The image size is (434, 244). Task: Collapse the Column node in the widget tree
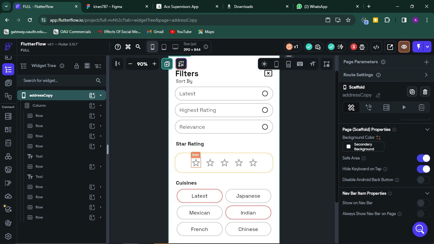101,105
